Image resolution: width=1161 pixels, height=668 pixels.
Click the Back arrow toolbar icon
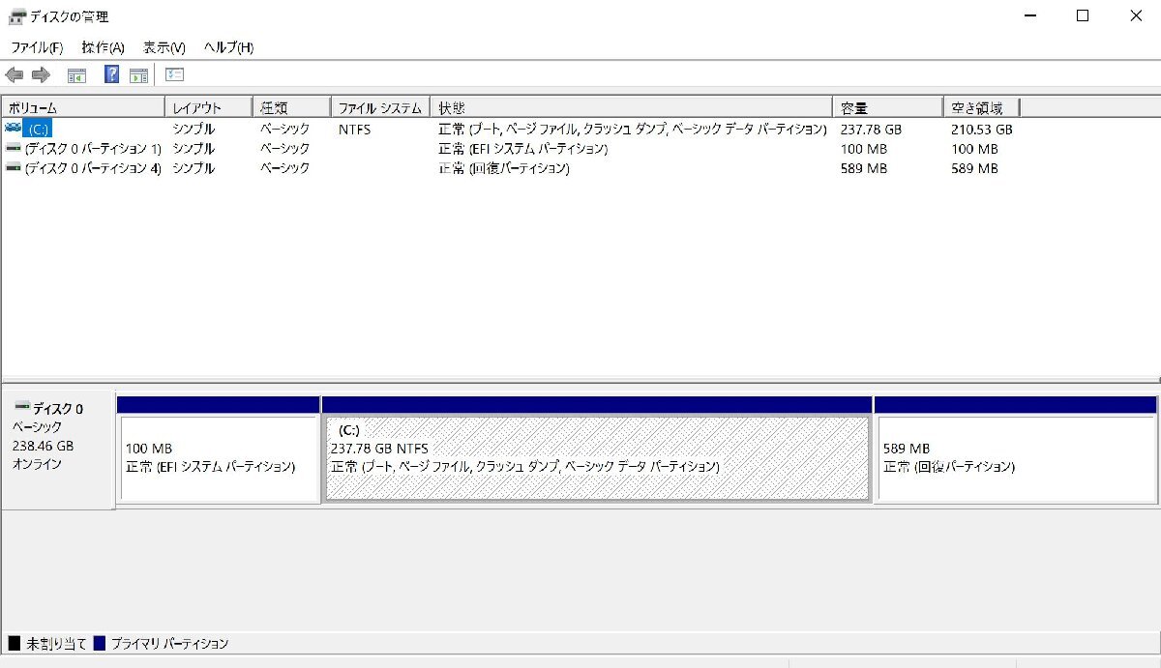[15, 74]
